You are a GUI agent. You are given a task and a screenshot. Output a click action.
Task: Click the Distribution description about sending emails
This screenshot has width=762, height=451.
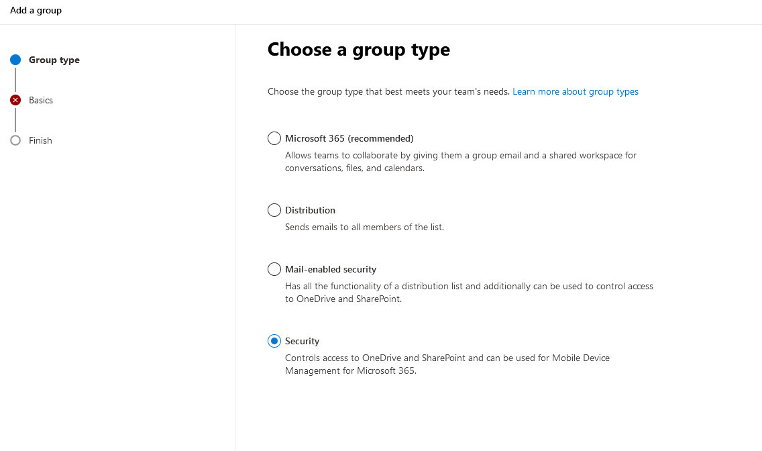(364, 227)
